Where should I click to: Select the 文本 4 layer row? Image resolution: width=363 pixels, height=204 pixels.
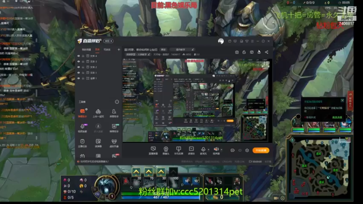click(98, 56)
